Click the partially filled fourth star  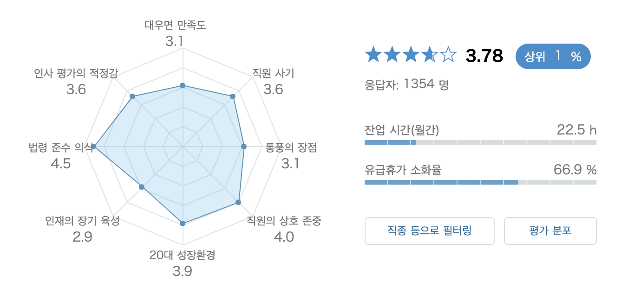pyautogui.click(x=429, y=55)
